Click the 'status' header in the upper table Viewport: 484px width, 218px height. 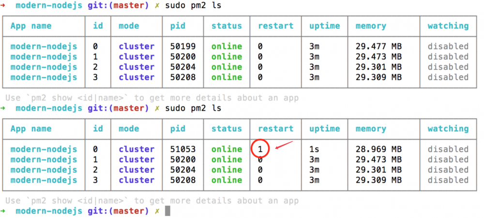pos(227,26)
